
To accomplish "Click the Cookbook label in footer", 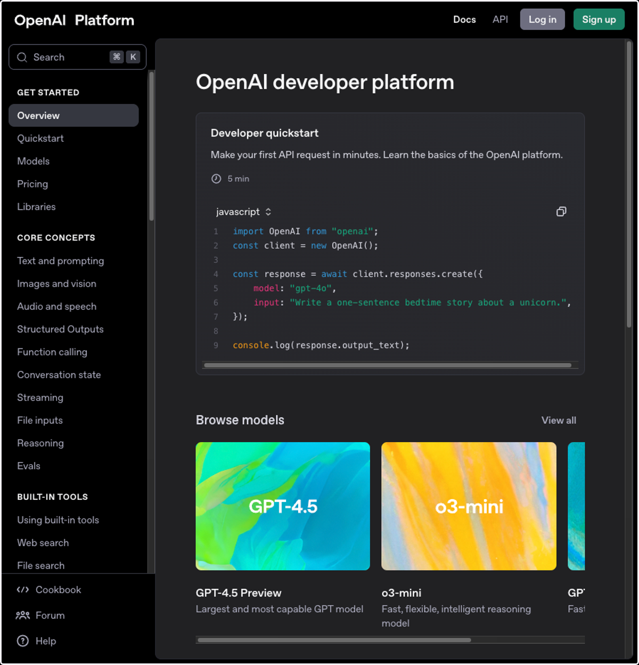I will tap(58, 590).
